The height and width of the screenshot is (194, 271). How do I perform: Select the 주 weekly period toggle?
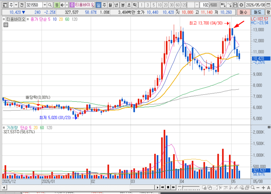click(x=104, y=5)
